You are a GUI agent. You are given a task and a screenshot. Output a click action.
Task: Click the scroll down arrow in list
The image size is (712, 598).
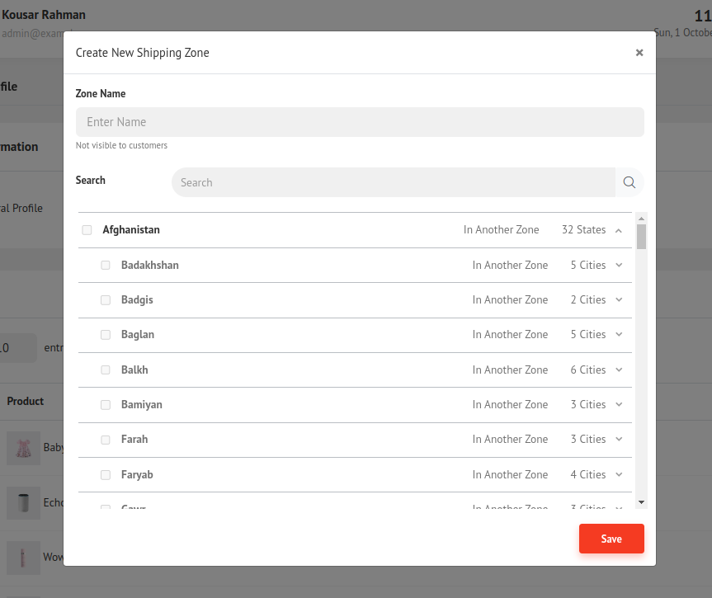point(641,501)
